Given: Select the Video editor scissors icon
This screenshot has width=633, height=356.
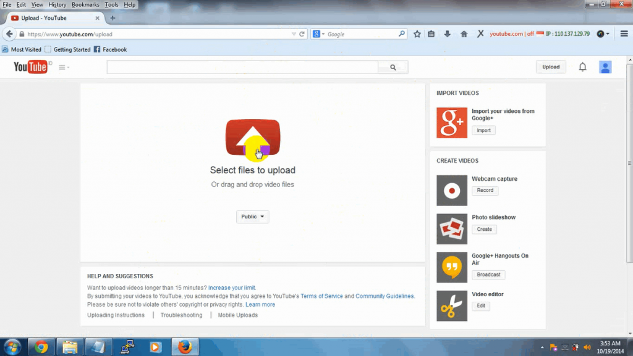Looking at the screenshot, I should (452, 305).
